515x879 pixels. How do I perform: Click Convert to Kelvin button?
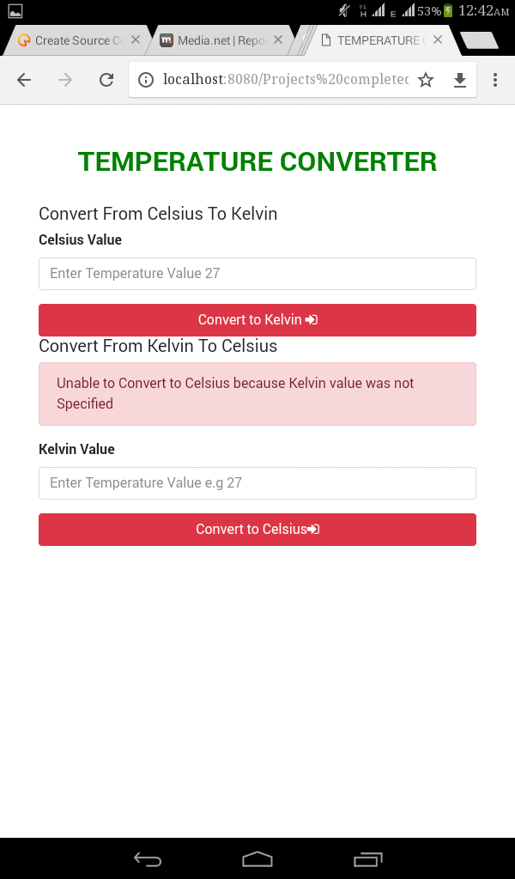point(257,319)
